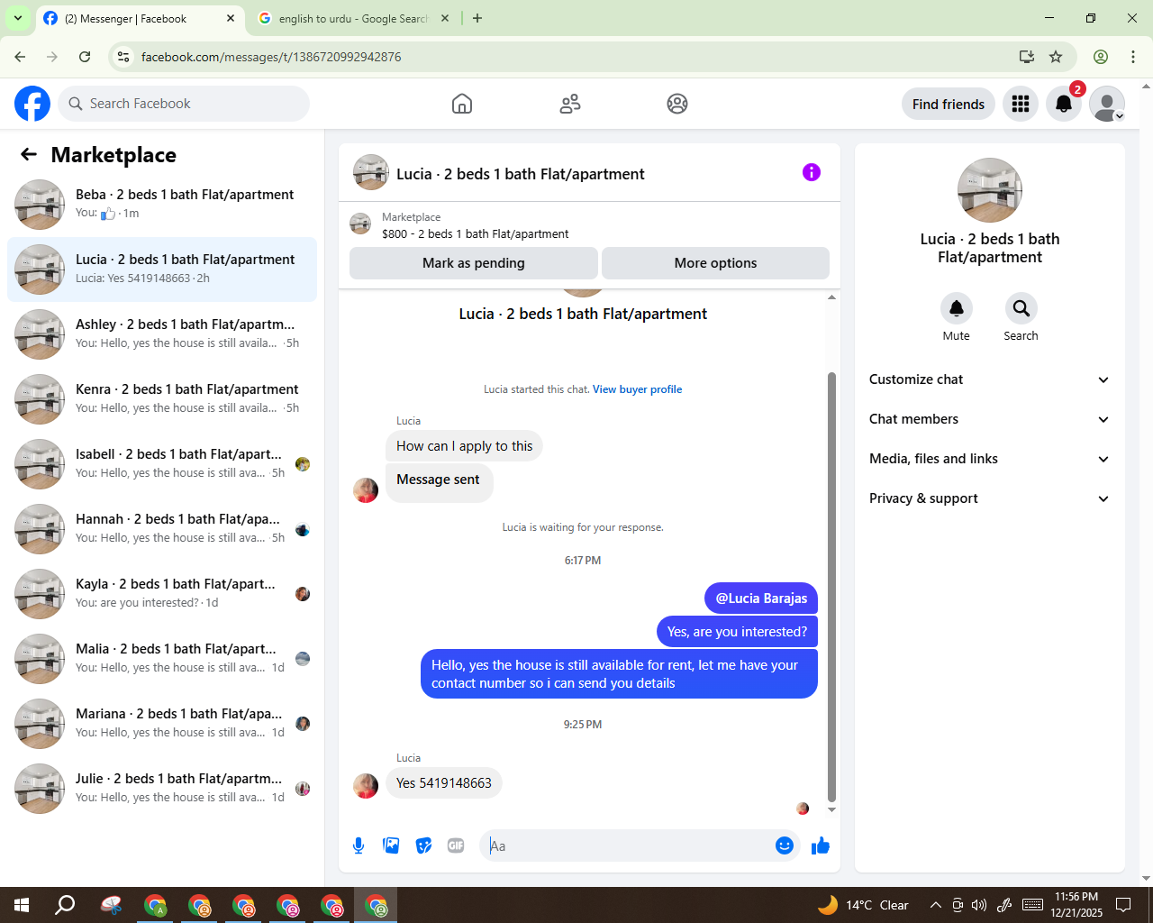Choose a GIF in the composer

(x=456, y=845)
